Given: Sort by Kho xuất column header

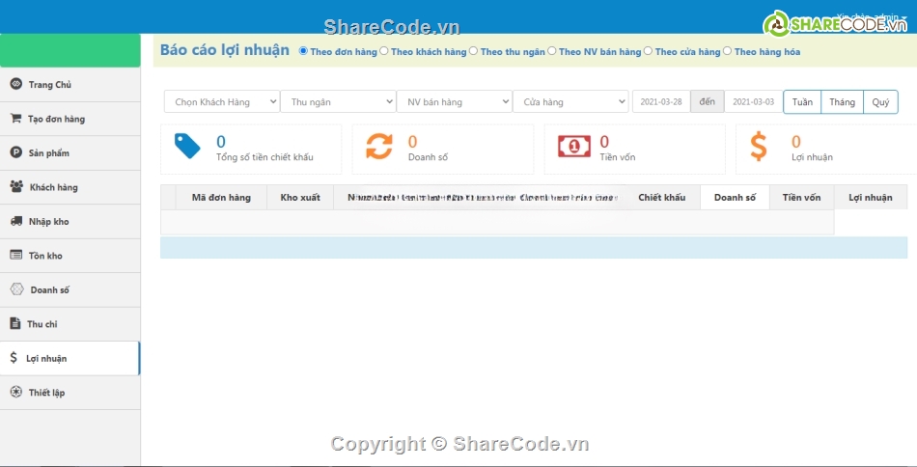Looking at the screenshot, I should [x=300, y=198].
